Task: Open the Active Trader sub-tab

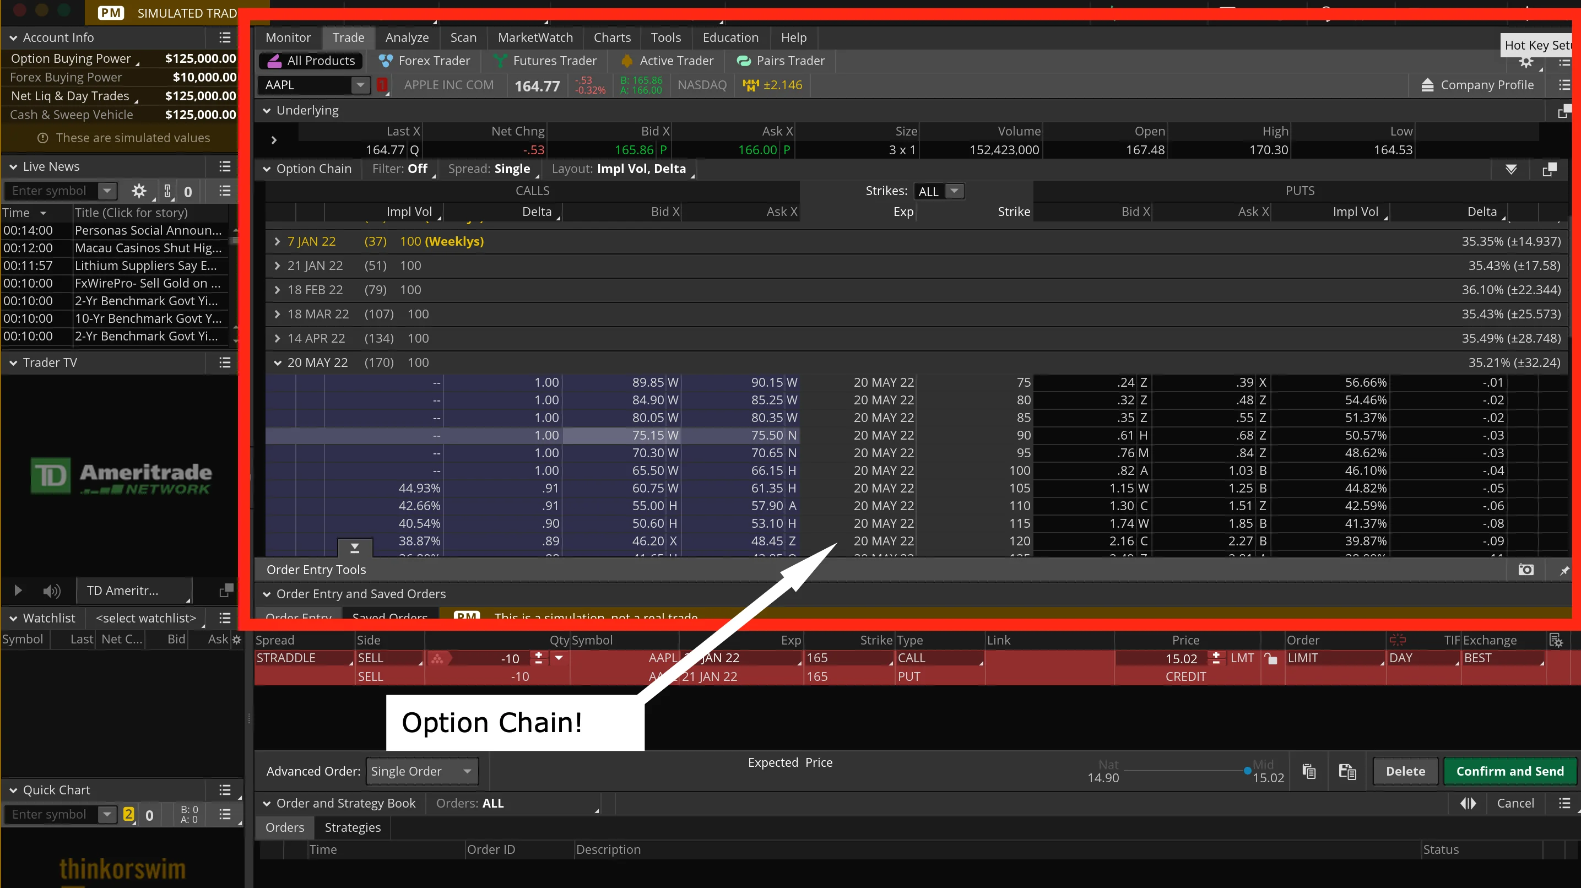Action: [x=667, y=61]
